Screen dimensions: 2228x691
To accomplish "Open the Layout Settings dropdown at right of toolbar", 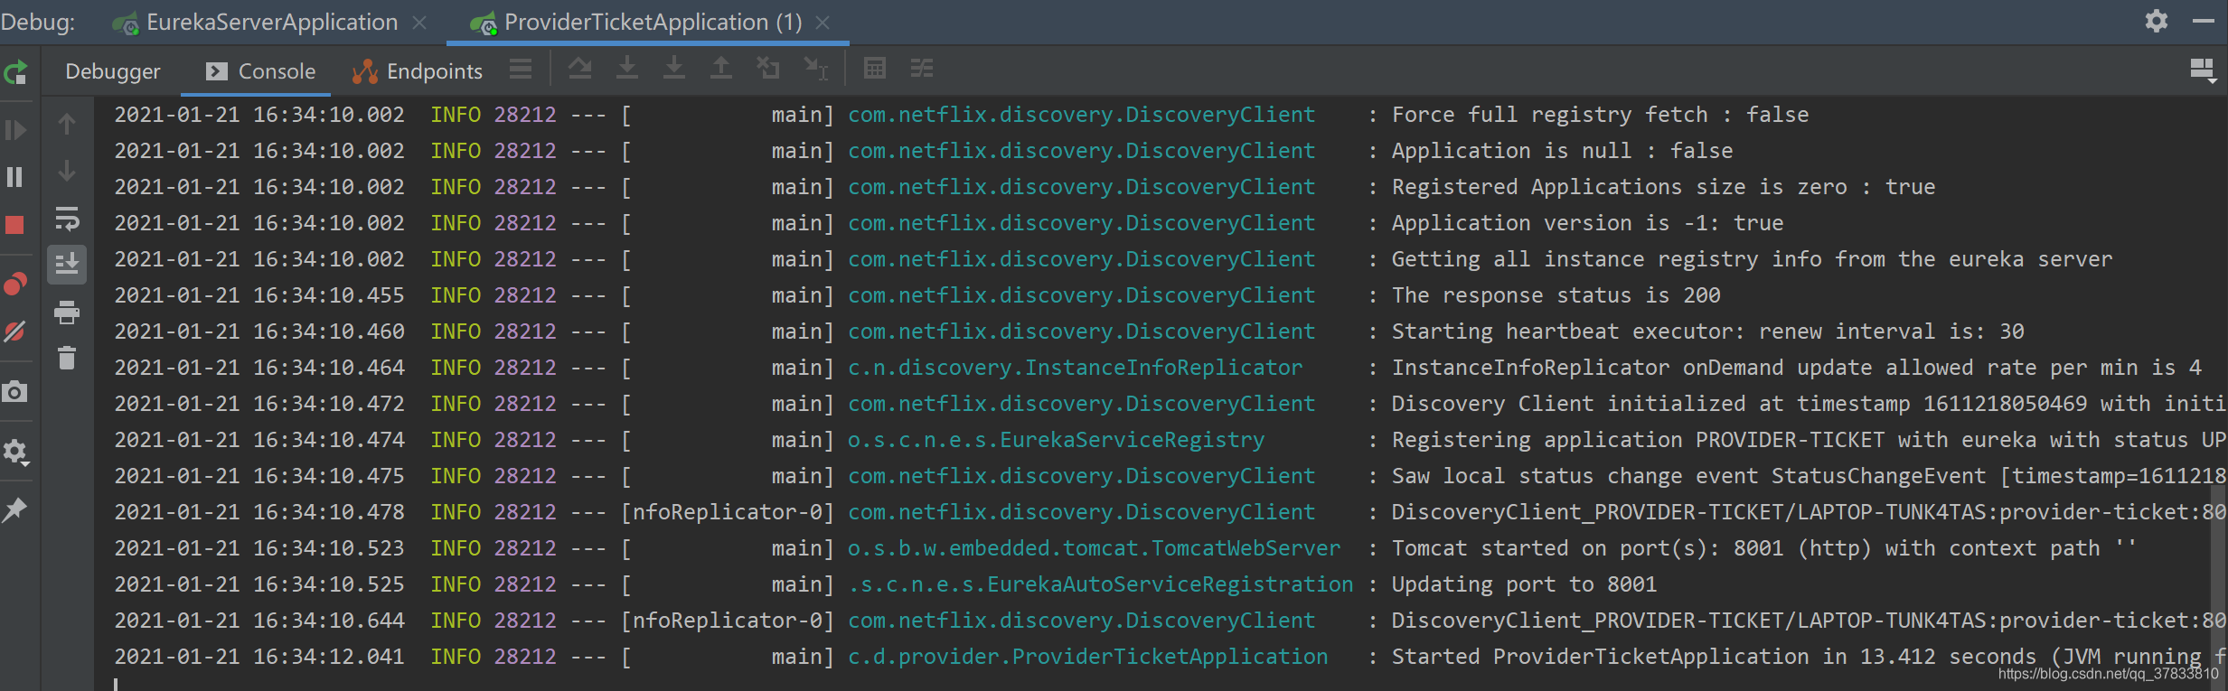I will point(2203,70).
